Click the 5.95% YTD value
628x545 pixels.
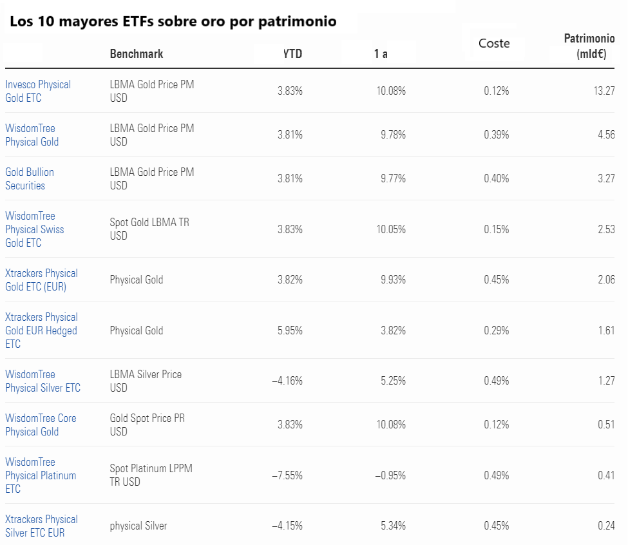tap(290, 330)
